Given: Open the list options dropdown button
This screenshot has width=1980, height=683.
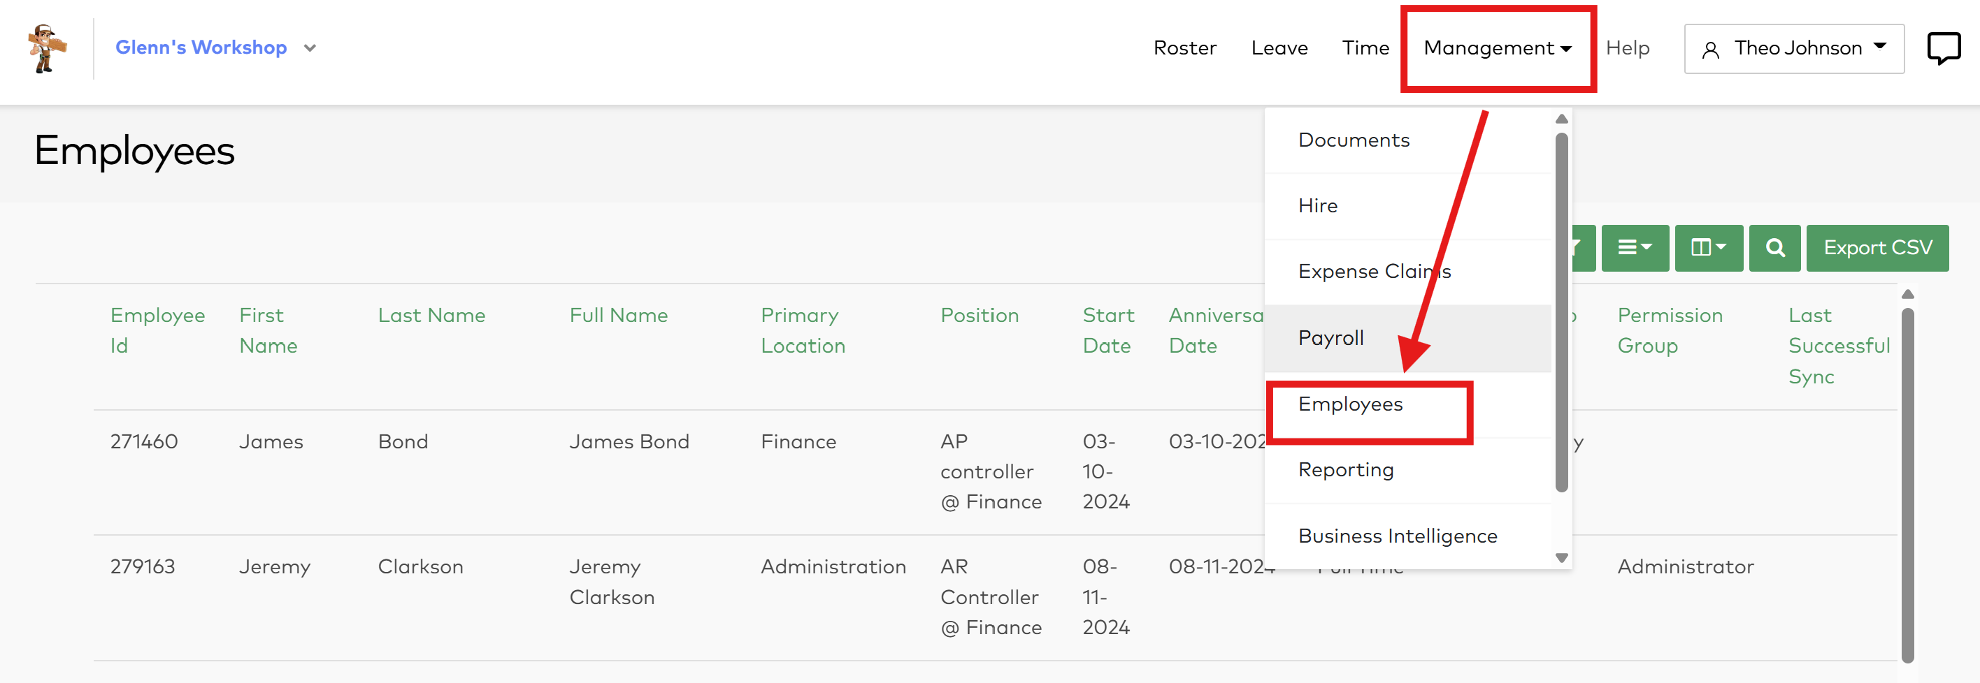Looking at the screenshot, I should (1634, 248).
